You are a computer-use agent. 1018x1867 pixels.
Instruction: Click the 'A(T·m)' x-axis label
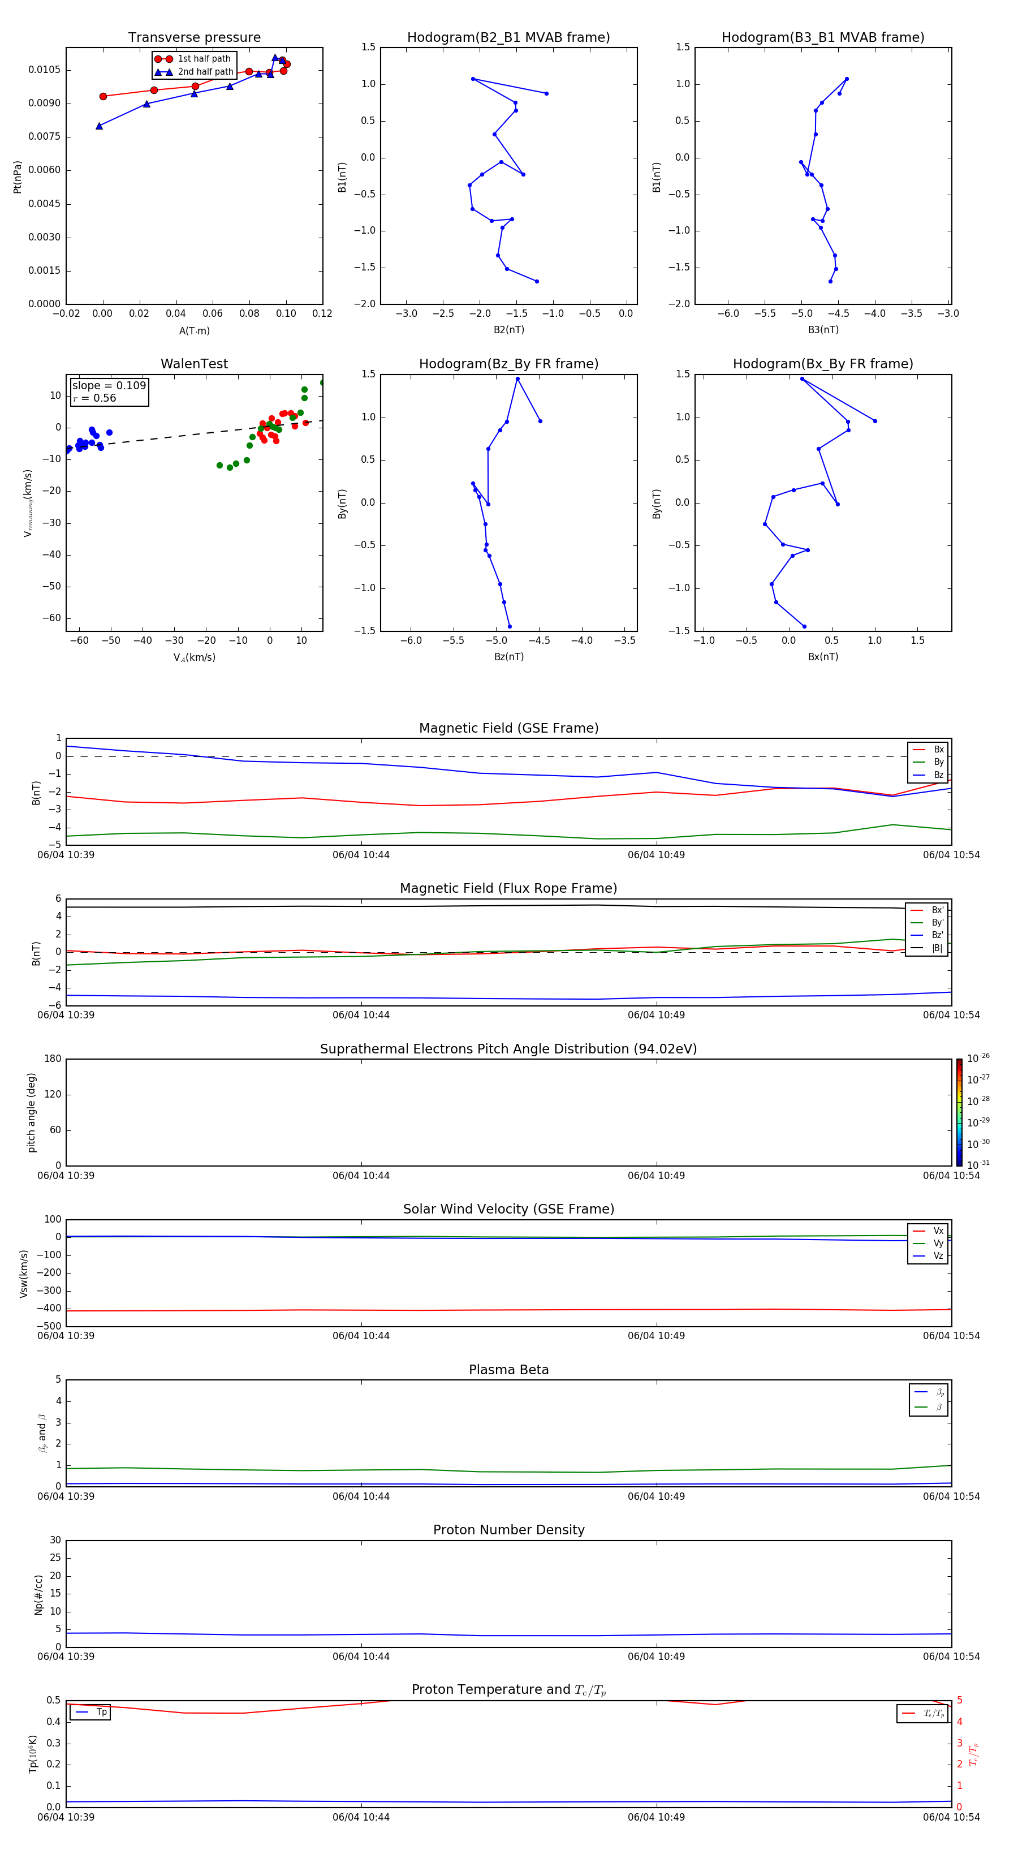[194, 331]
